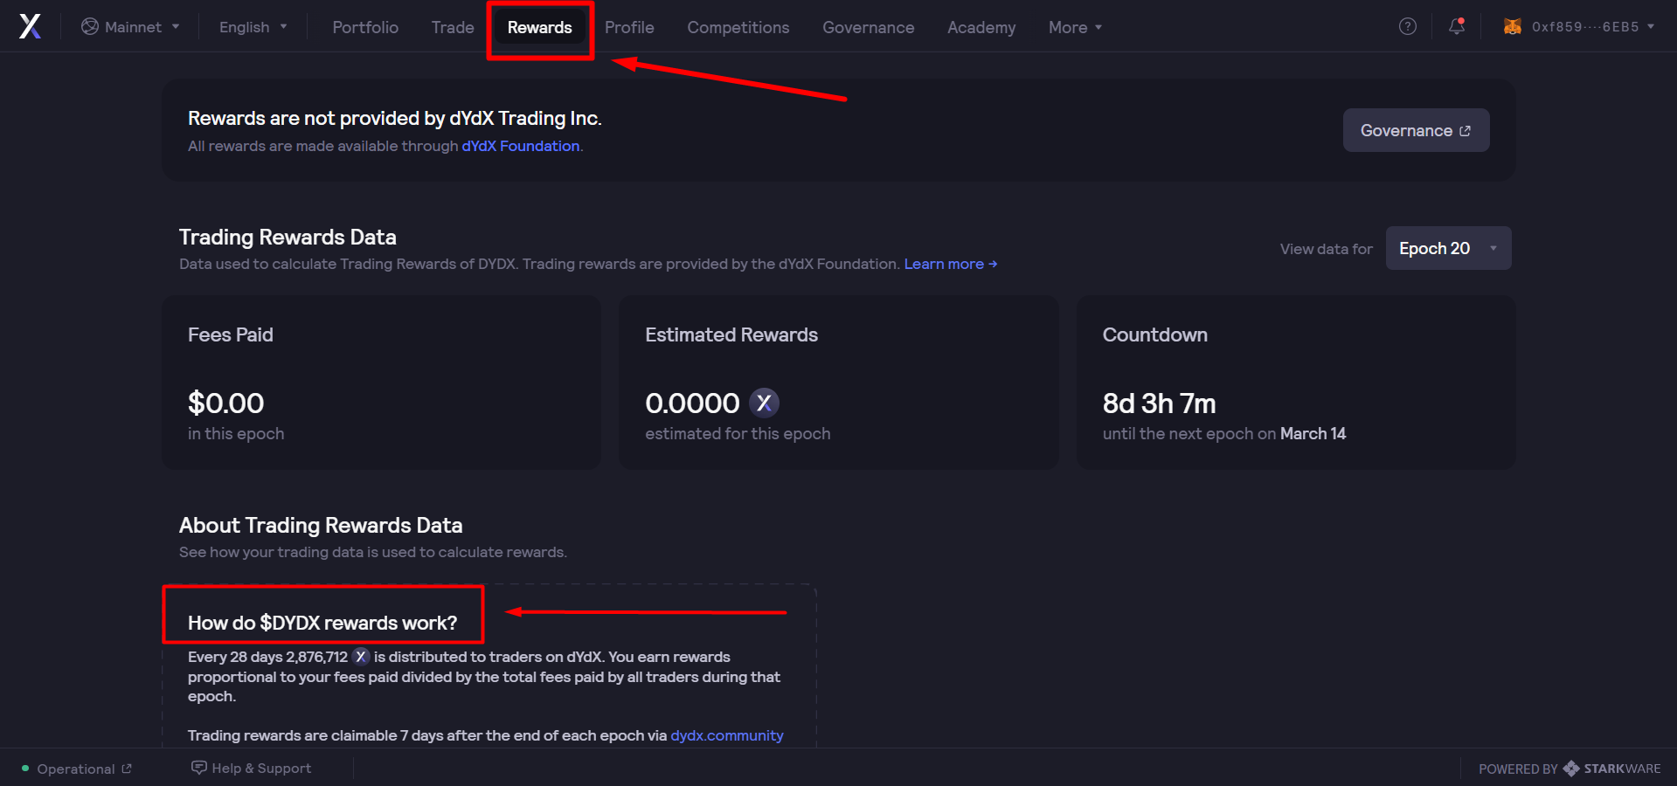Open the English language dropdown
1677x786 pixels.
click(253, 27)
